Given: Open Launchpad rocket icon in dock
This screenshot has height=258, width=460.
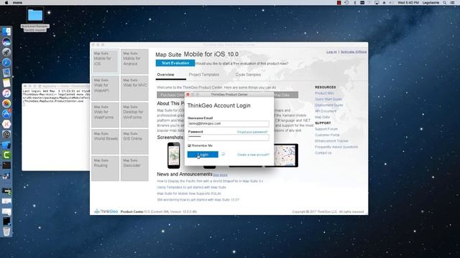Looking at the screenshot, I should click(6, 52).
